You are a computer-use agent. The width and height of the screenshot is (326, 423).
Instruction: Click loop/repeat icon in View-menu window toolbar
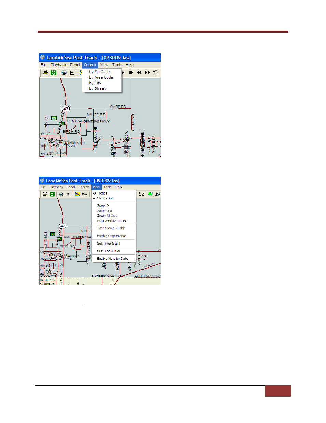click(x=141, y=194)
